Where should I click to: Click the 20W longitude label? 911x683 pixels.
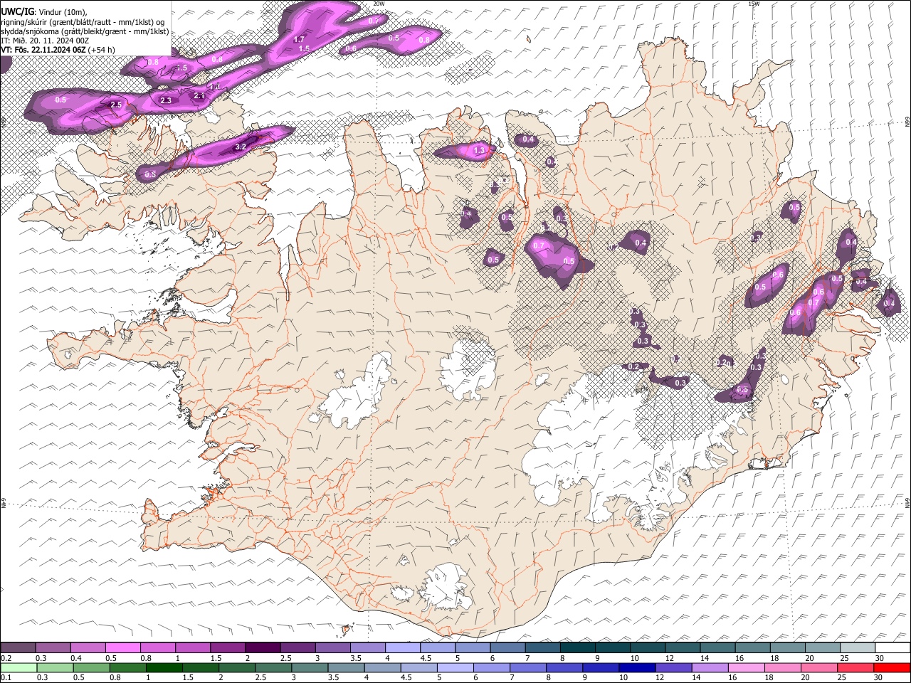[x=379, y=4]
